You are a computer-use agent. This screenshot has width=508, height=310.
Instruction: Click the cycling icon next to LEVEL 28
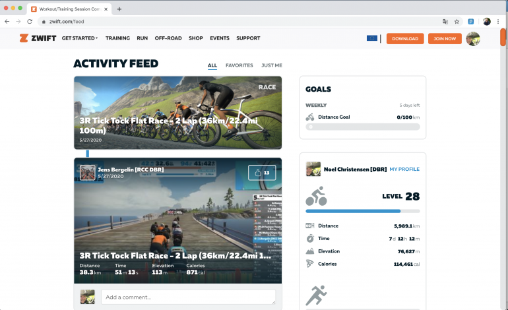316,196
